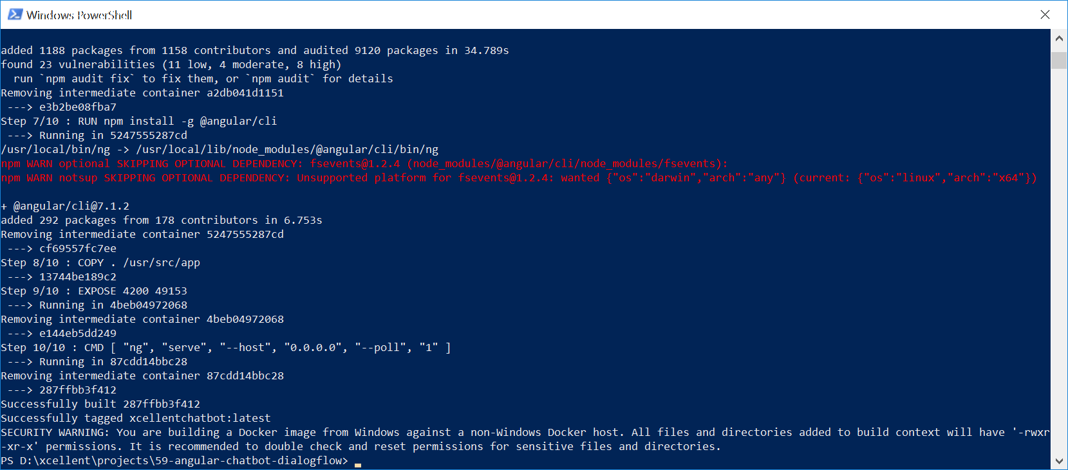Click 'Step 7/10 : RUN npm install' line

[139, 122]
